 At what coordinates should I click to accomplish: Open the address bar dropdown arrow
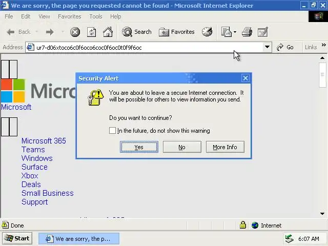pyautogui.click(x=267, y=47)
